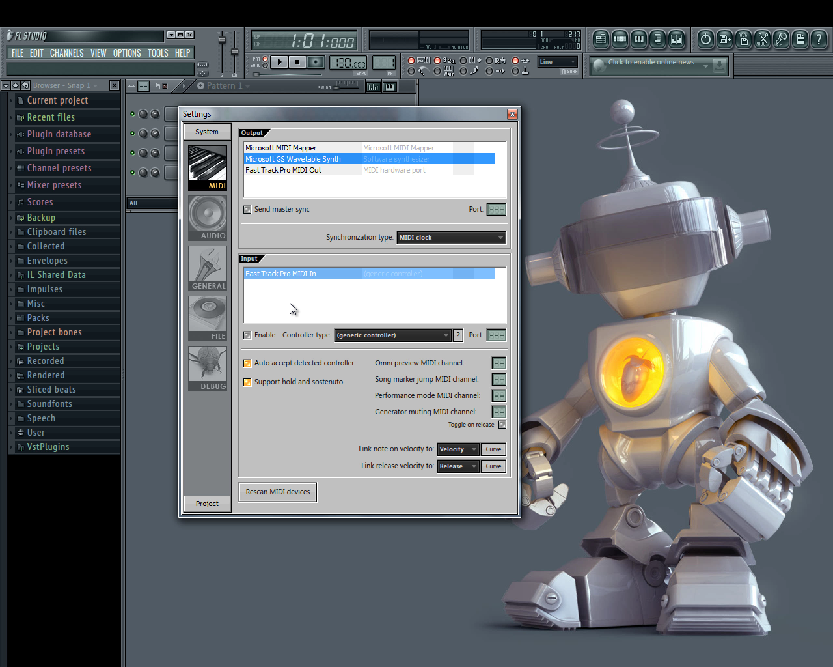Click Rescan MIDI devices button
This screenshot has width=833, height=667.
coord(278,492)
